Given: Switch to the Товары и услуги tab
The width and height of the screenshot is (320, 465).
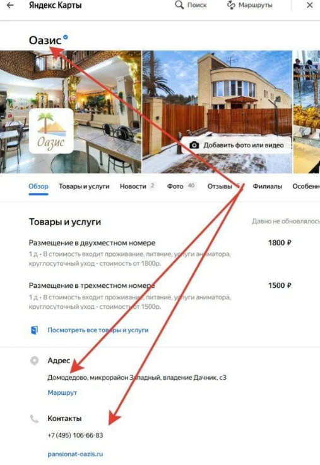Looking at the screenshot, I should 84,186.
